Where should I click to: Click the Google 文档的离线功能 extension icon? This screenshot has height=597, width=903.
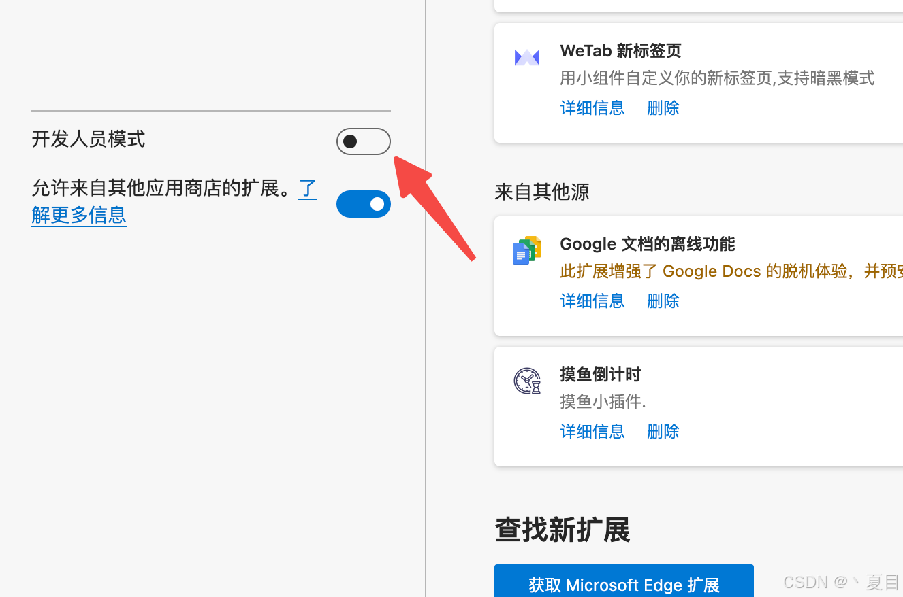(527, 250)
